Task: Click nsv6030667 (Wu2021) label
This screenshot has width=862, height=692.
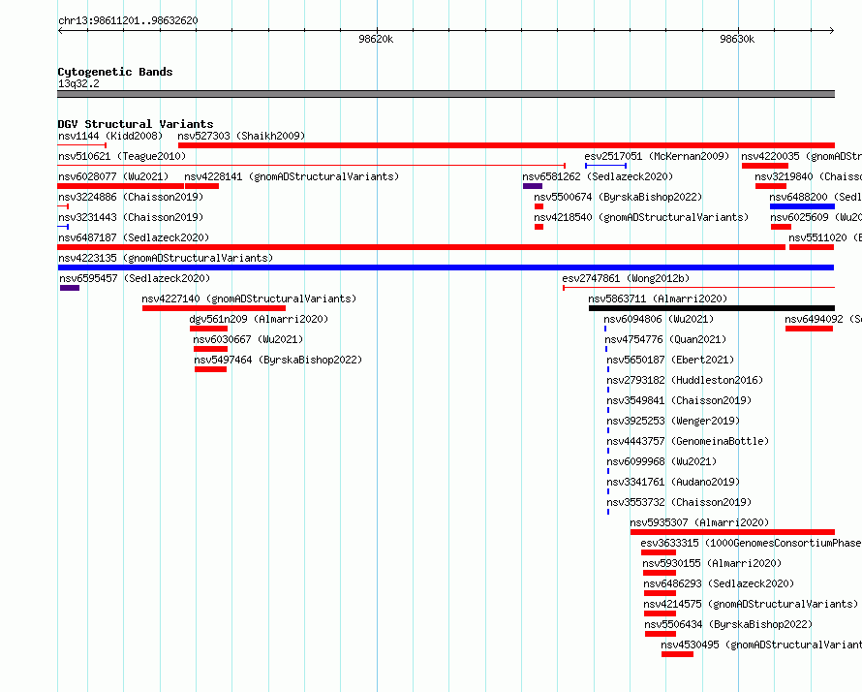Action: pos(248,339)
